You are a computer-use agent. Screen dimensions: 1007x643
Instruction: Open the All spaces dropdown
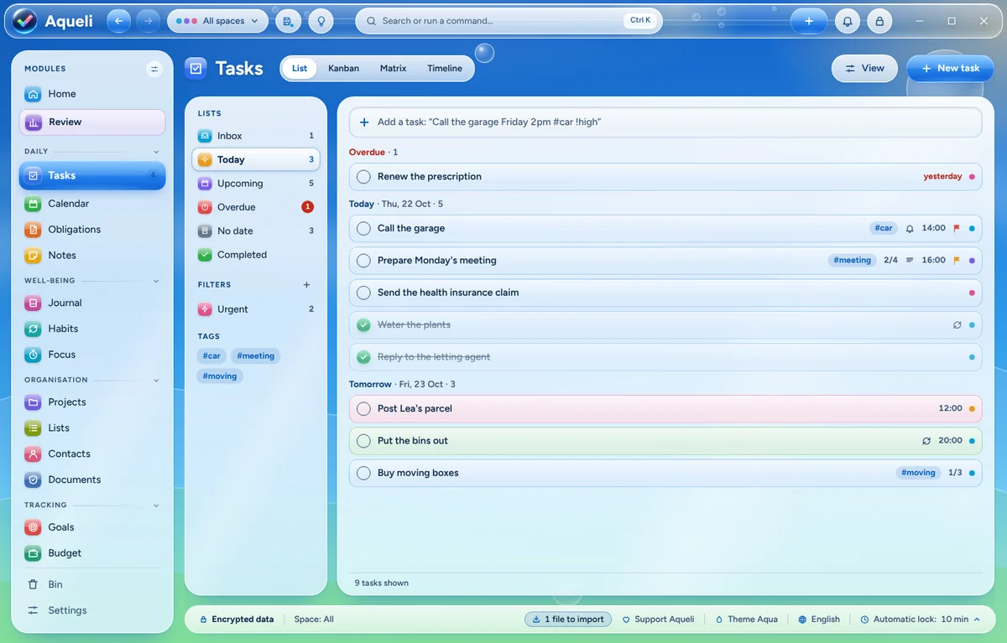point(217,21)
